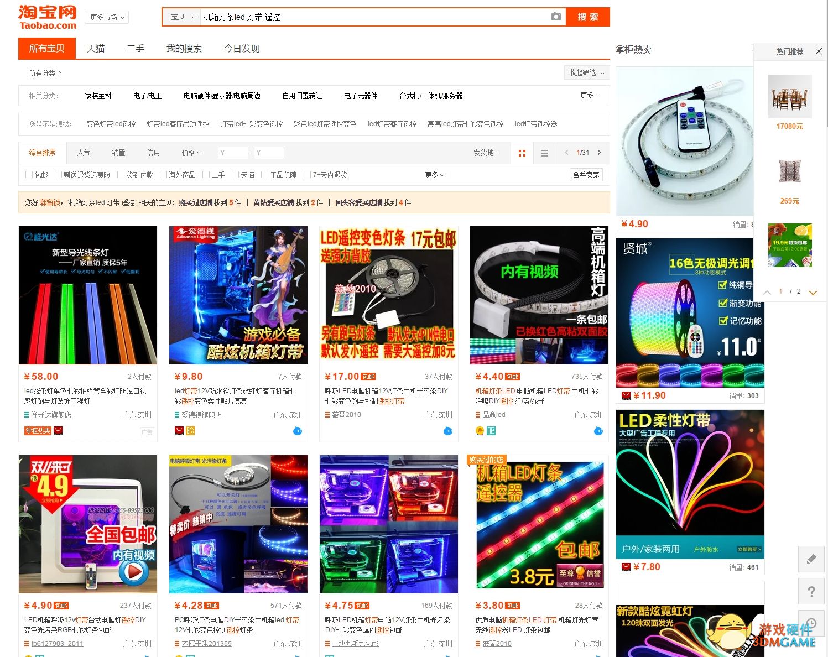
Task: Click the 掌柜热卖 badge under 祥光达旗舰店
Action: [38, 431]
